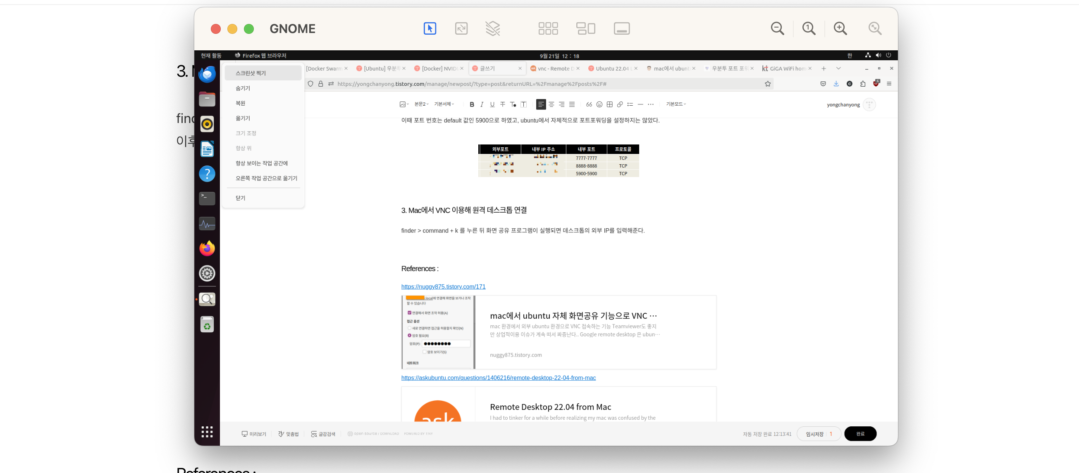The height and width of the screenshot is (473, 1079).
Task: Open the emoji picker icon
Action: 599,104
